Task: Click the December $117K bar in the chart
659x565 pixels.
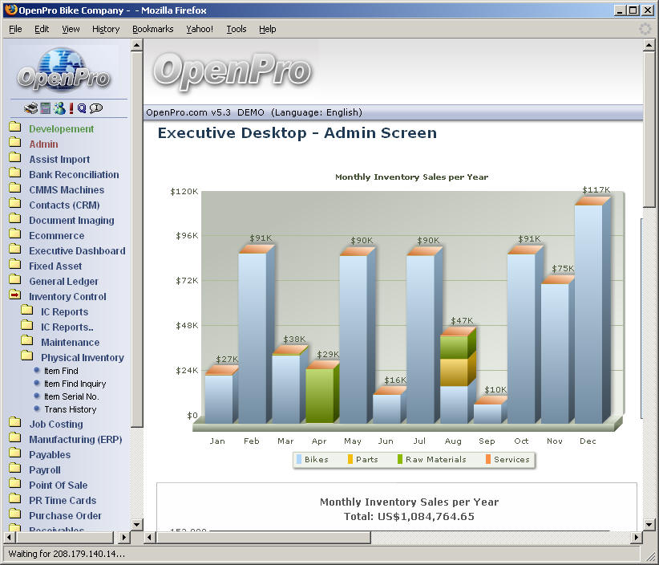Action: pos(588,313)
